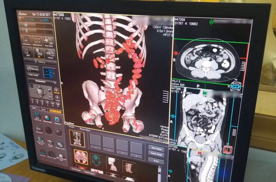This screenshot has width=276, height=182.
Task: Set the head (H) view orientation
Action: 53,105
